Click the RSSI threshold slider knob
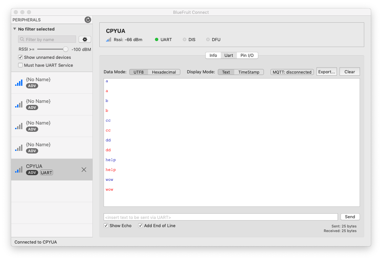This screenshot has height=260, width=382. pos(65,49)
